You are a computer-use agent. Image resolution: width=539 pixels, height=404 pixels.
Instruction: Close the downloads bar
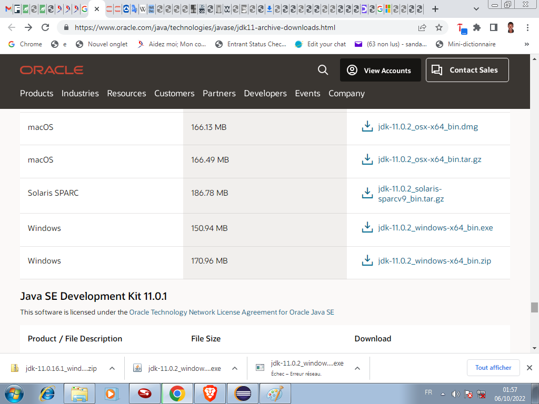pyautogui.click(x=530, y=368)
